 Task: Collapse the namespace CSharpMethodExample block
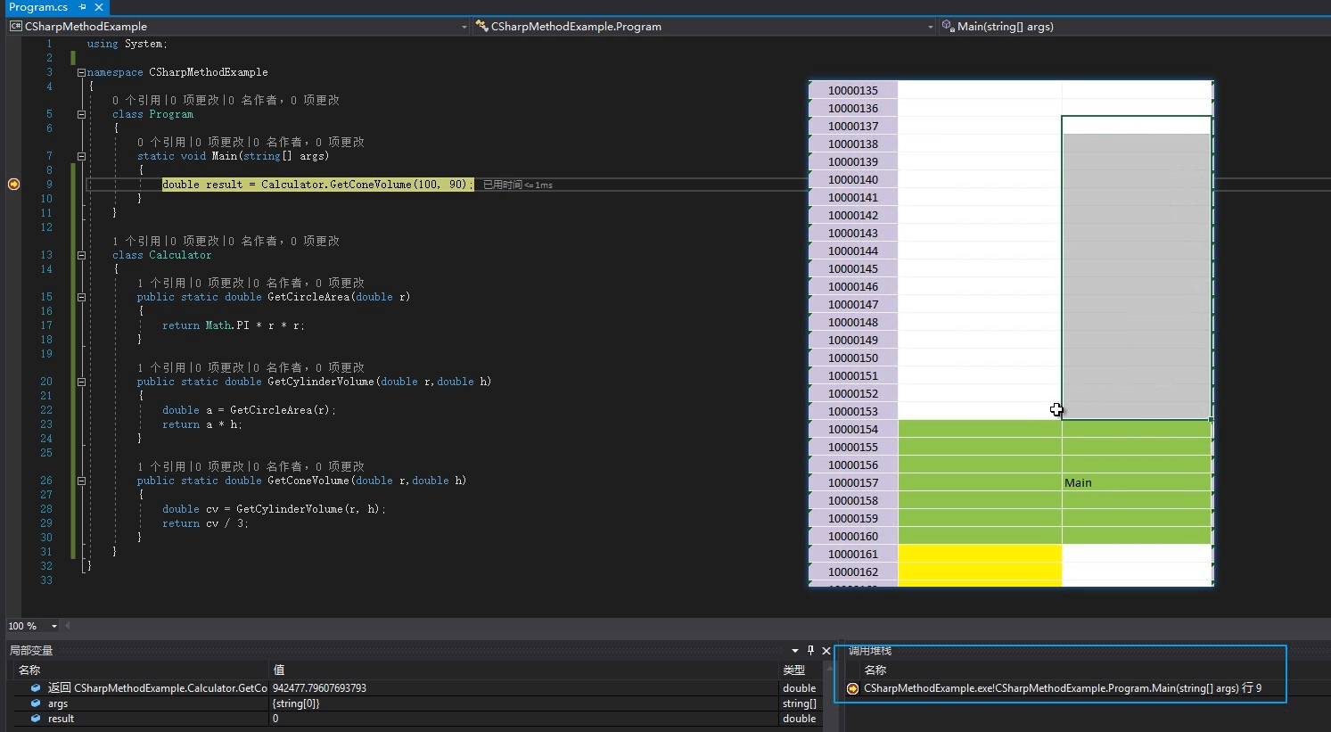coord(81,72)
